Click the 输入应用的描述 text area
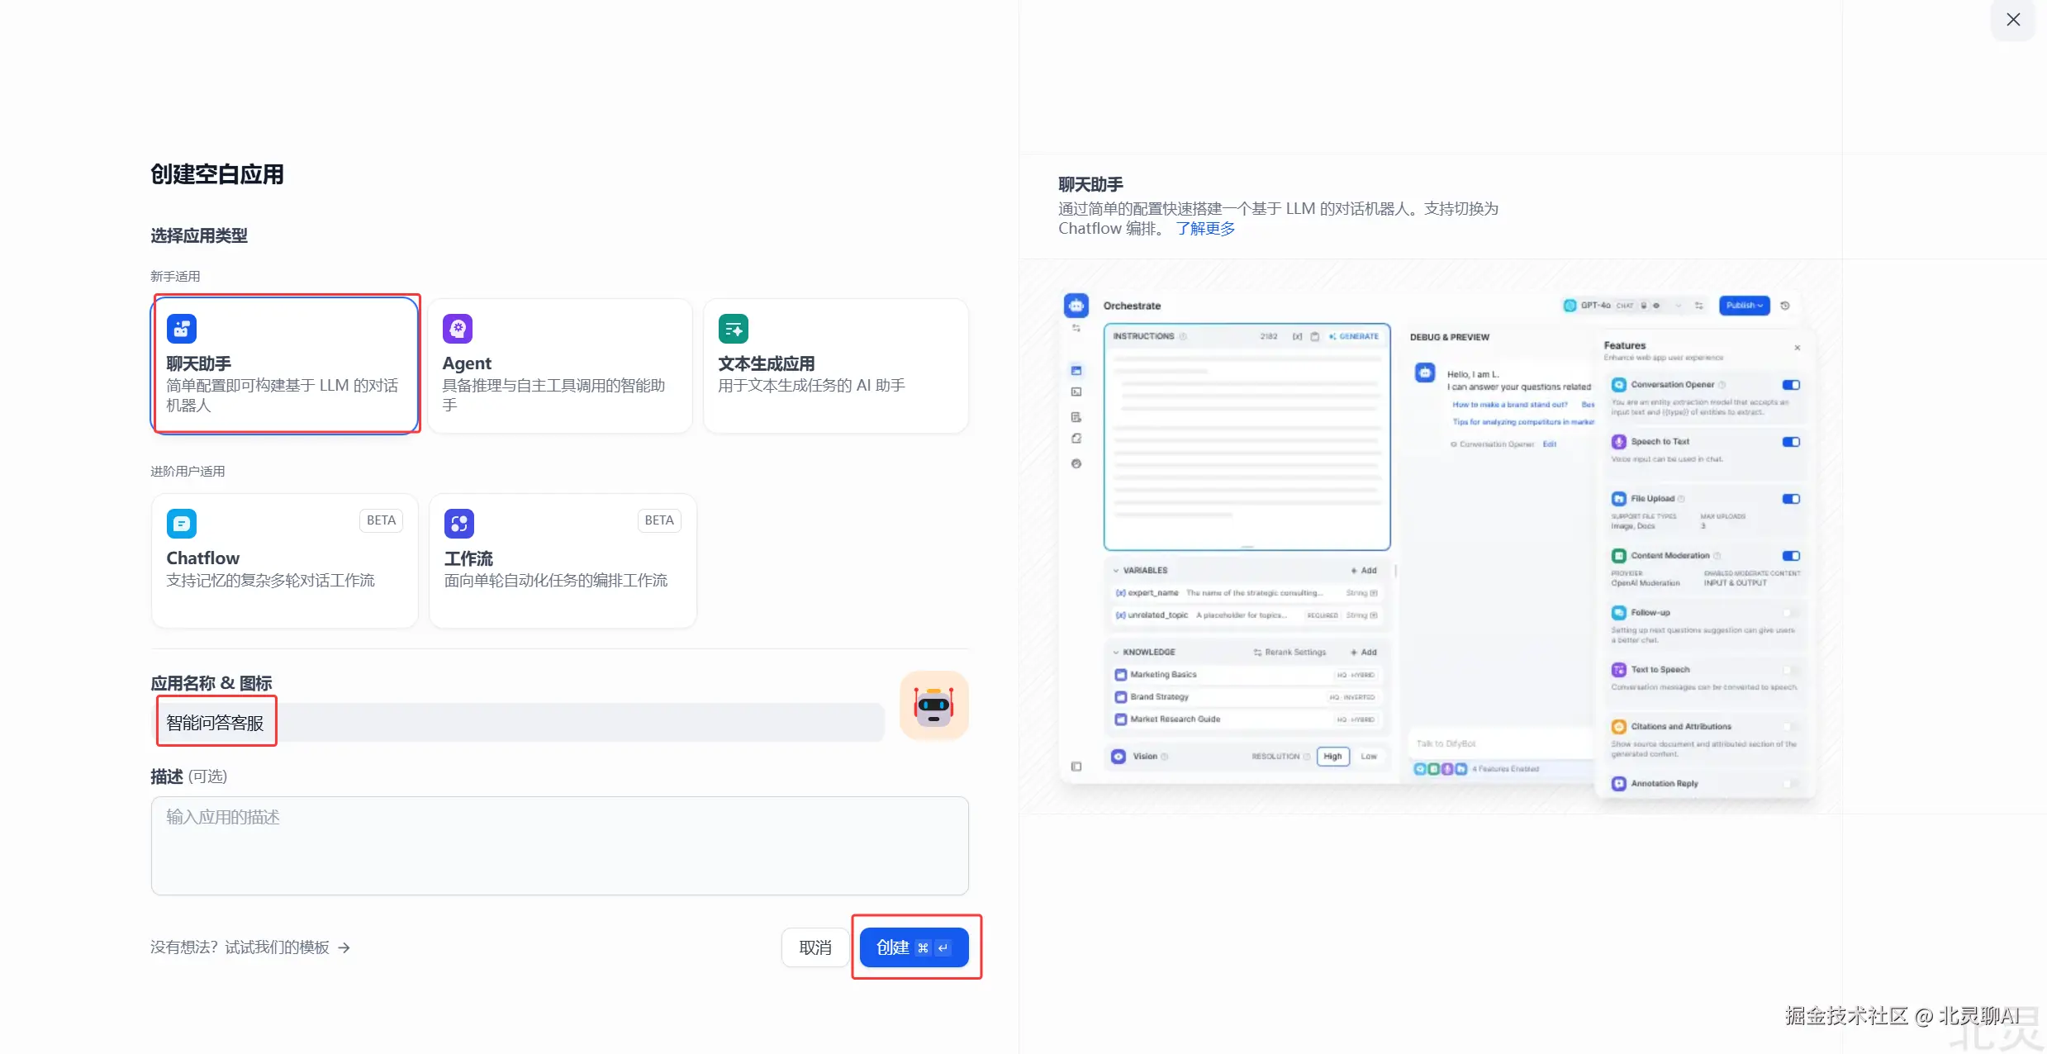The height and width of the screenshot is (1054, 2047). pyautogui.click(x=559, y=845)
